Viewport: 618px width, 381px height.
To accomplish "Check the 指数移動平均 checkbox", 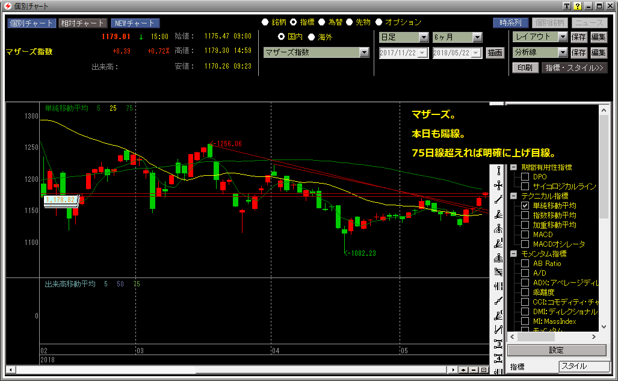I will [525, 215].
